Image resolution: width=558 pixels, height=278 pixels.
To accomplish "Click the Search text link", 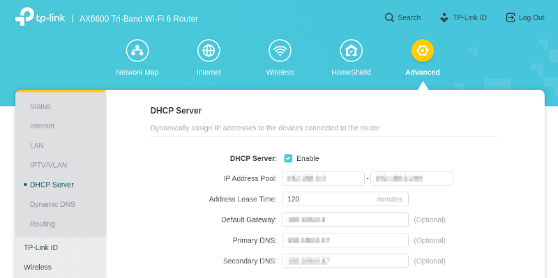I will click(x=409, y=18).
